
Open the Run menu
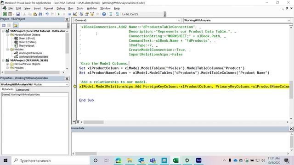point(71,8)
